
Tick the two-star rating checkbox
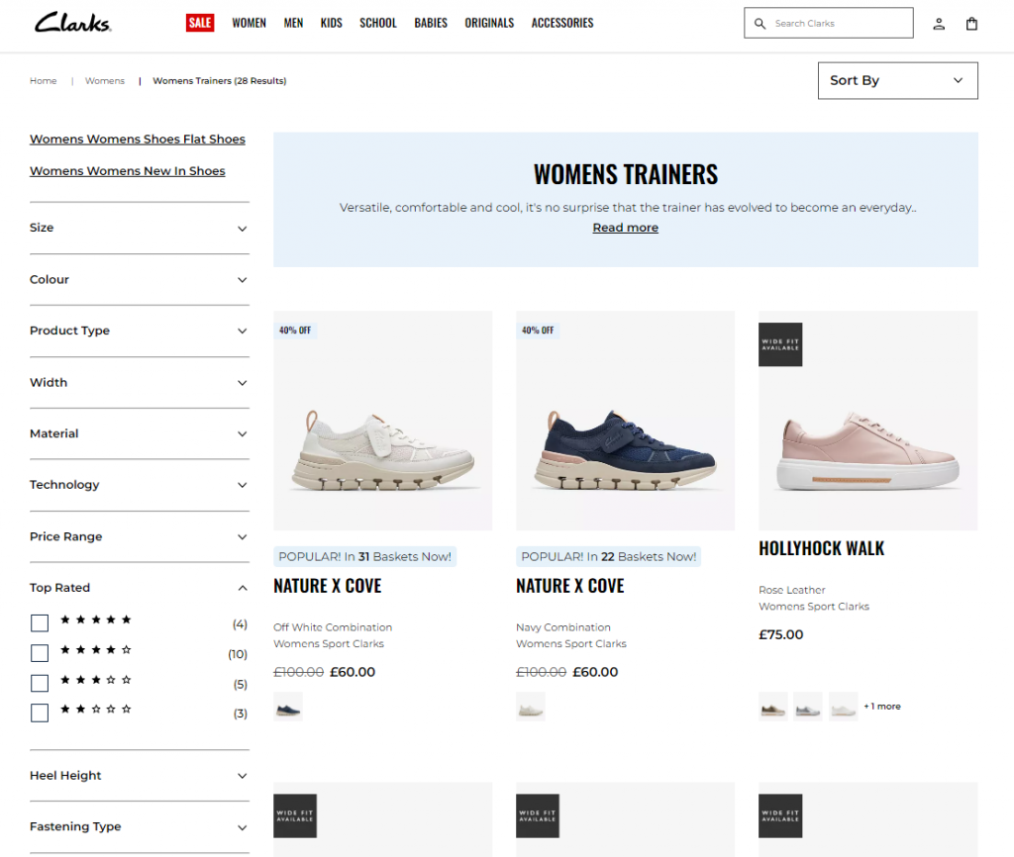pyautogui.click(x=40, y=713)
